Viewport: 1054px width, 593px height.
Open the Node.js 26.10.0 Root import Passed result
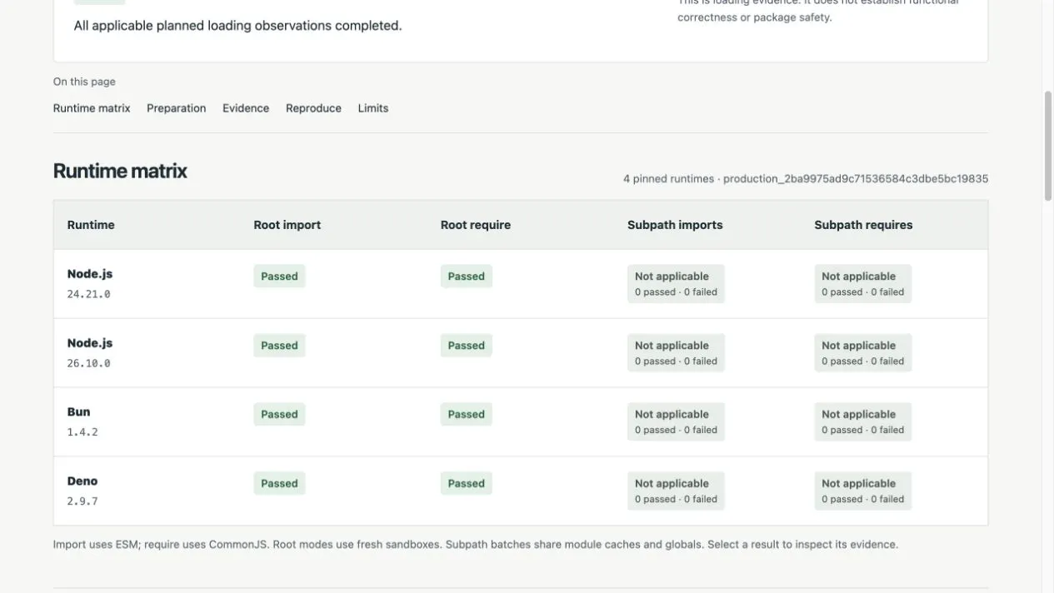(279, 346)
